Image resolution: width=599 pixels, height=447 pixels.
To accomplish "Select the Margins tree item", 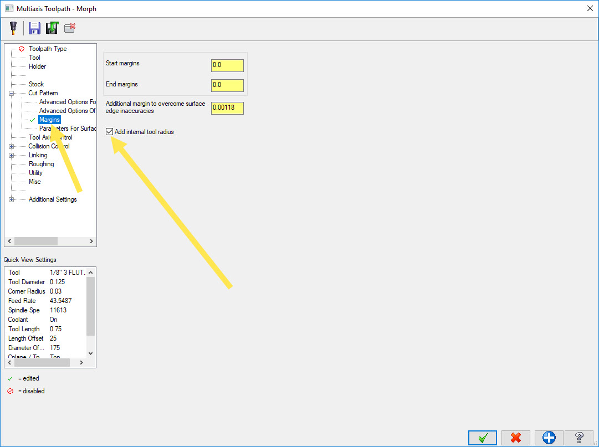I will [x=50, y=120].
